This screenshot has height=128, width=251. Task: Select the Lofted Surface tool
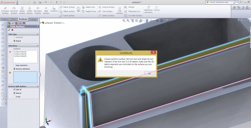[29, 10]
